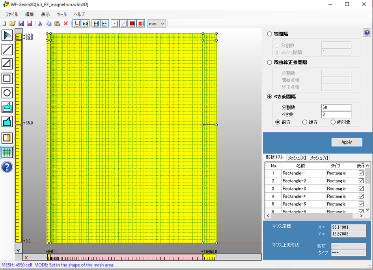Select the half-yellow split rectangle tool

tap(7, 138)
